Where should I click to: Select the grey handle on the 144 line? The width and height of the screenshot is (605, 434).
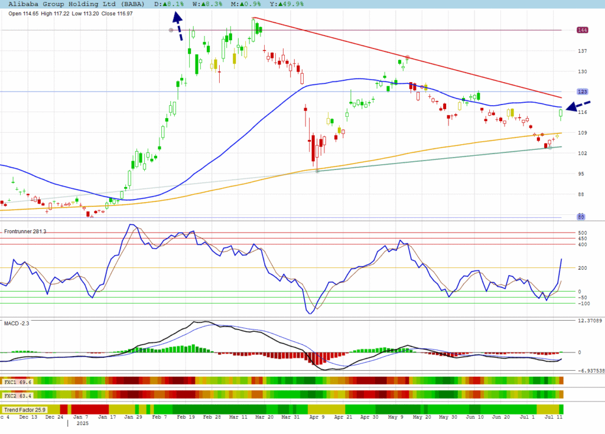pos(171,30)
